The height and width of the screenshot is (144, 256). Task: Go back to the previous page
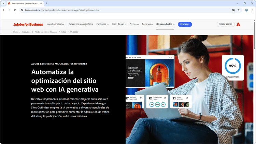tap(4, 10)
